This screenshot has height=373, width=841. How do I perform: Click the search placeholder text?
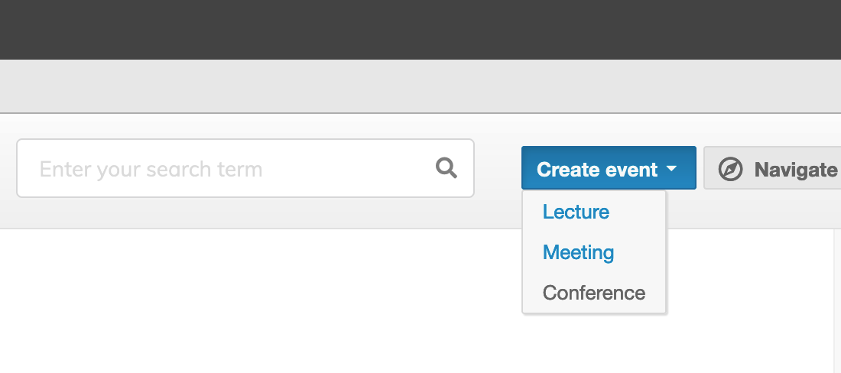click(x=151, y=170)
